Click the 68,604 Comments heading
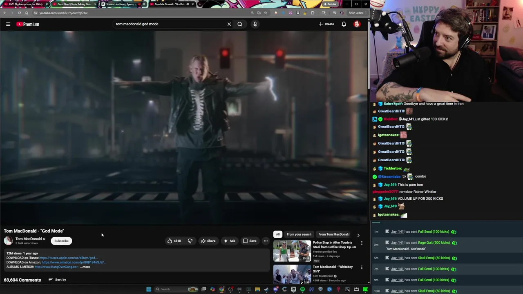 (22, 280)
